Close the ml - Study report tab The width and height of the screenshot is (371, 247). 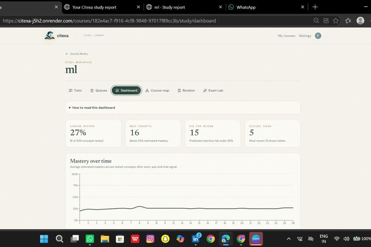220,7
